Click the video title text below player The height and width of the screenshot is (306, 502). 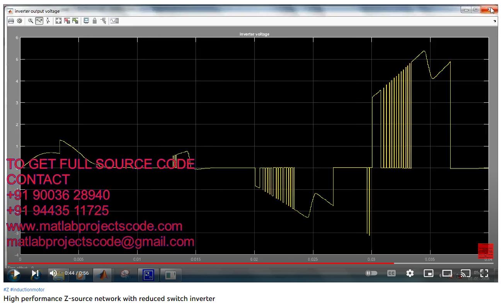(109, 299)
